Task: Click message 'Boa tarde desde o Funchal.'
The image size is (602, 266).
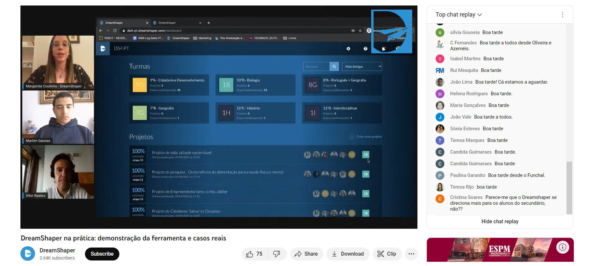Action: click(x=517, y=175)
